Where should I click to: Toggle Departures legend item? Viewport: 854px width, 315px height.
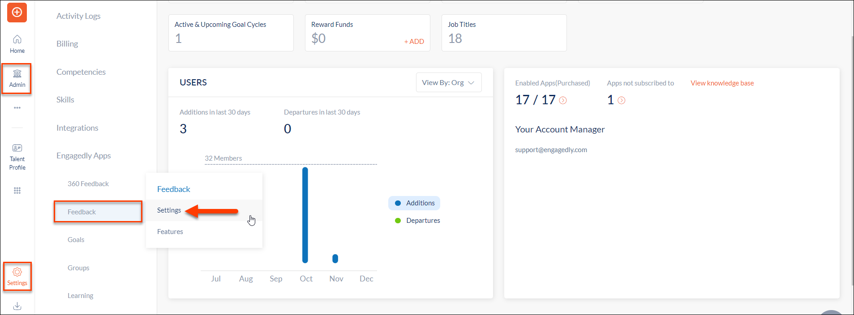coord(417,221)
